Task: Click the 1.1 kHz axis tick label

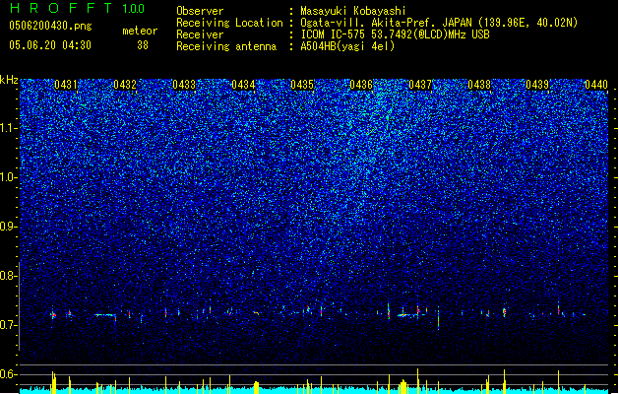Action: tap(9, 128)
